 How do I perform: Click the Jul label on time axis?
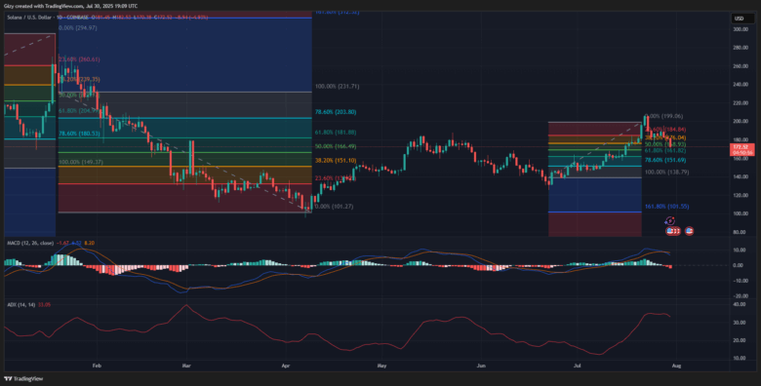577,366
